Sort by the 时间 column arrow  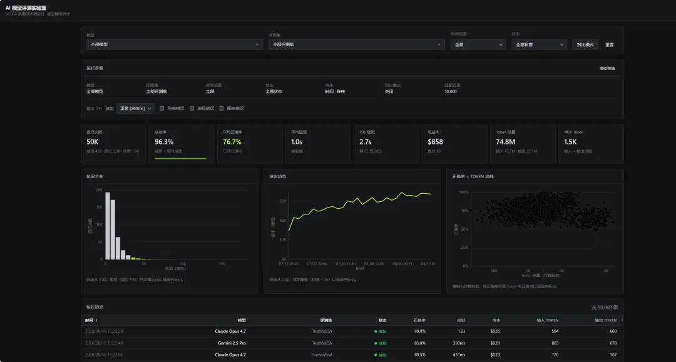tap(96, 320)
